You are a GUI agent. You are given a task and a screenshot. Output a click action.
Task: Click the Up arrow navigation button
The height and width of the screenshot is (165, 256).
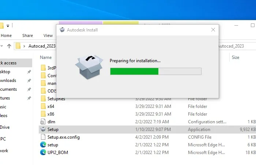[x=9, y=46]
